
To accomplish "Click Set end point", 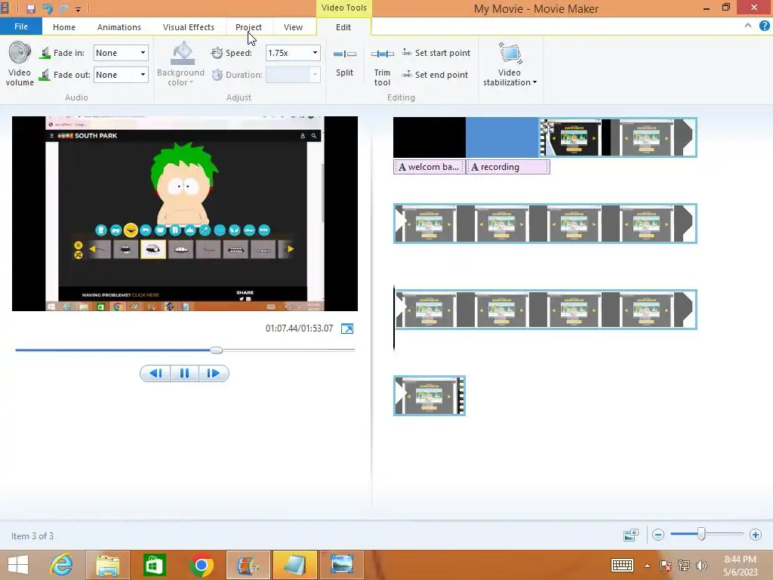I will point(435,75).
